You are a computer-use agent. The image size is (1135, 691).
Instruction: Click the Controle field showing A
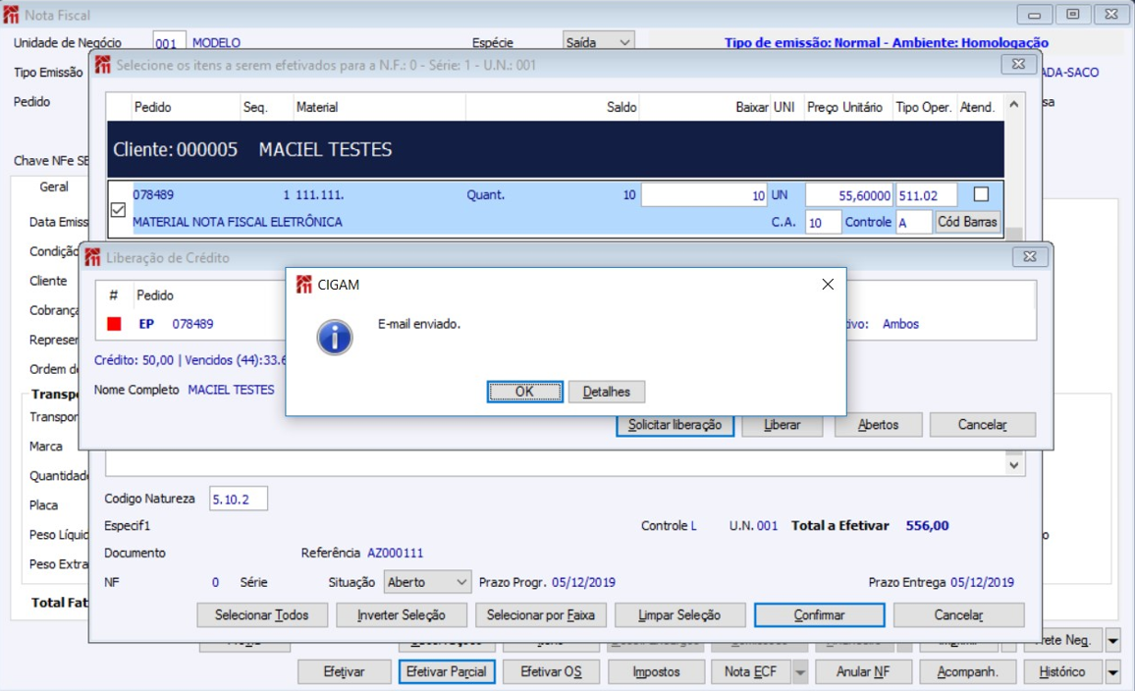[913, 222]
